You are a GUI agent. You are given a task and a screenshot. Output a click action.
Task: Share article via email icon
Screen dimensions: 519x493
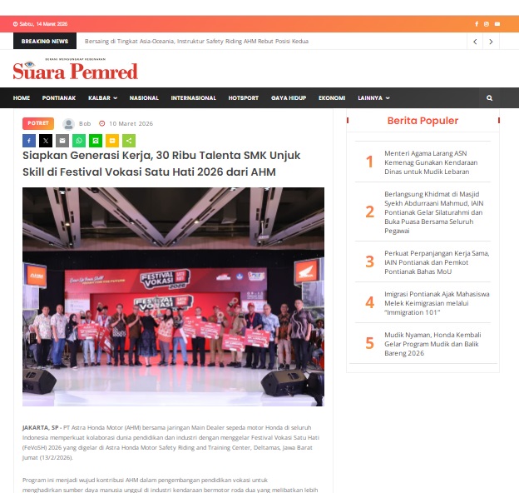[x=62, y=141]
